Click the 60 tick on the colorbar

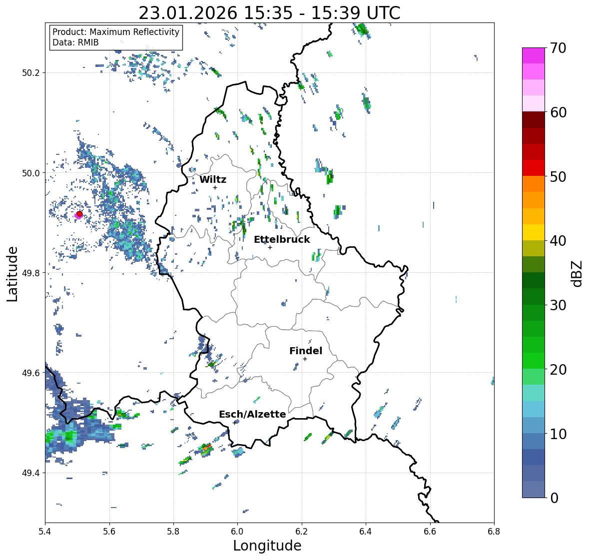click(x=558, y=112)
